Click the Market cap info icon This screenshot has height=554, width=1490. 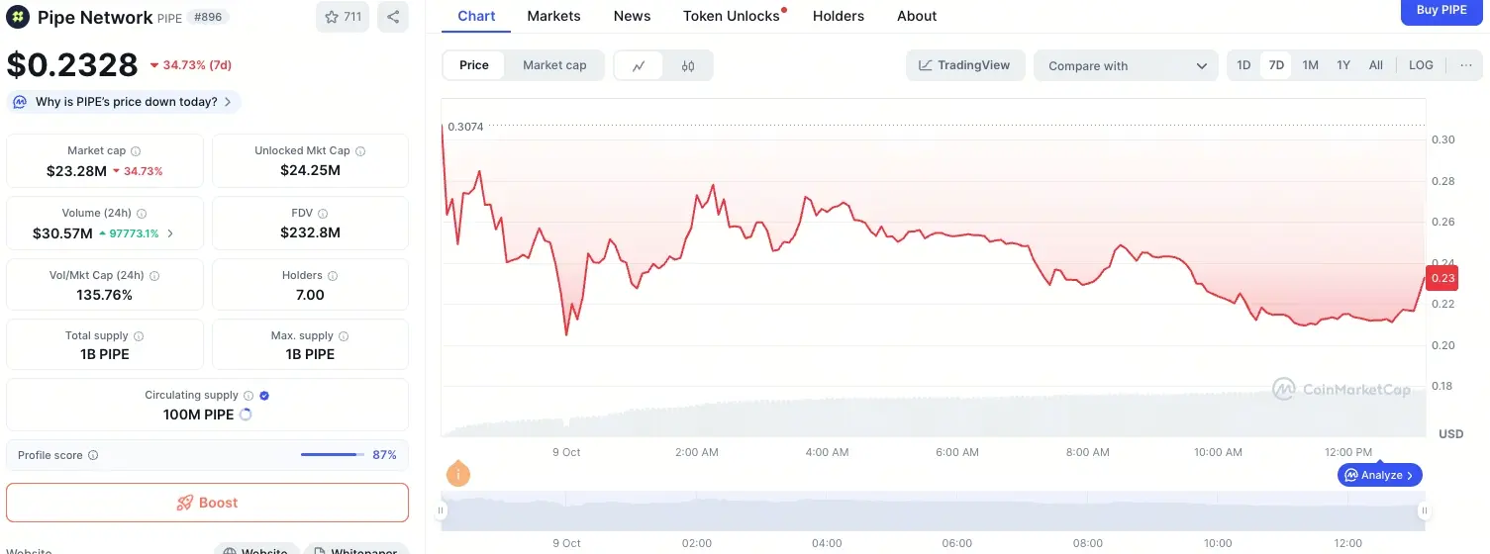[x=136, y=151]
